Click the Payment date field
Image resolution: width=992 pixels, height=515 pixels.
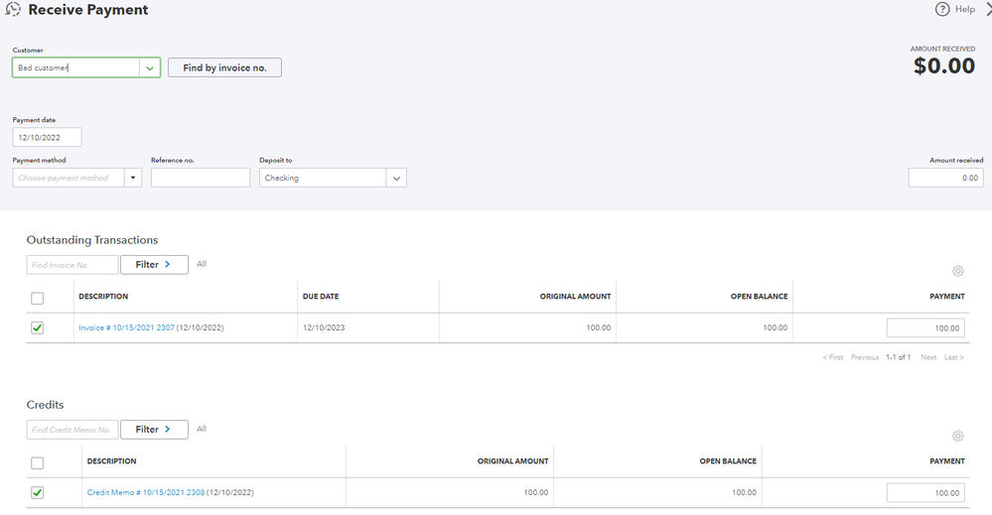tap(47, 138)
